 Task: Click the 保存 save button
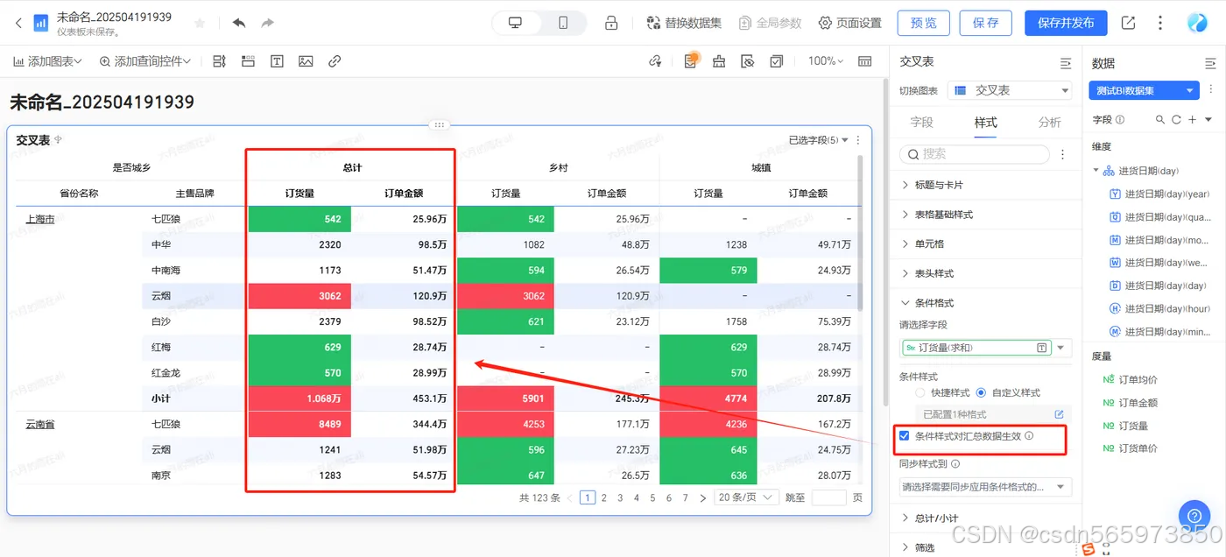pos(986,23)
